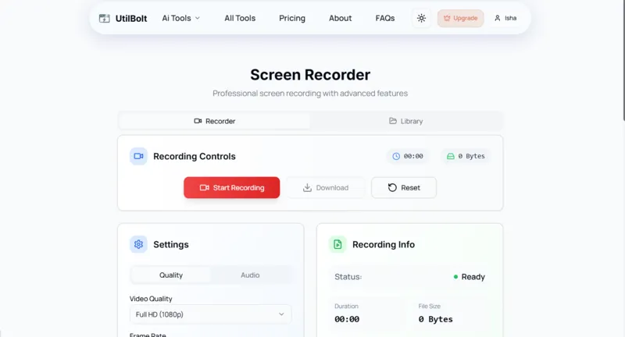Expand the Ai Tools dropdown menu
This screenshot has width=625, height=337.
tap(181, 18)
